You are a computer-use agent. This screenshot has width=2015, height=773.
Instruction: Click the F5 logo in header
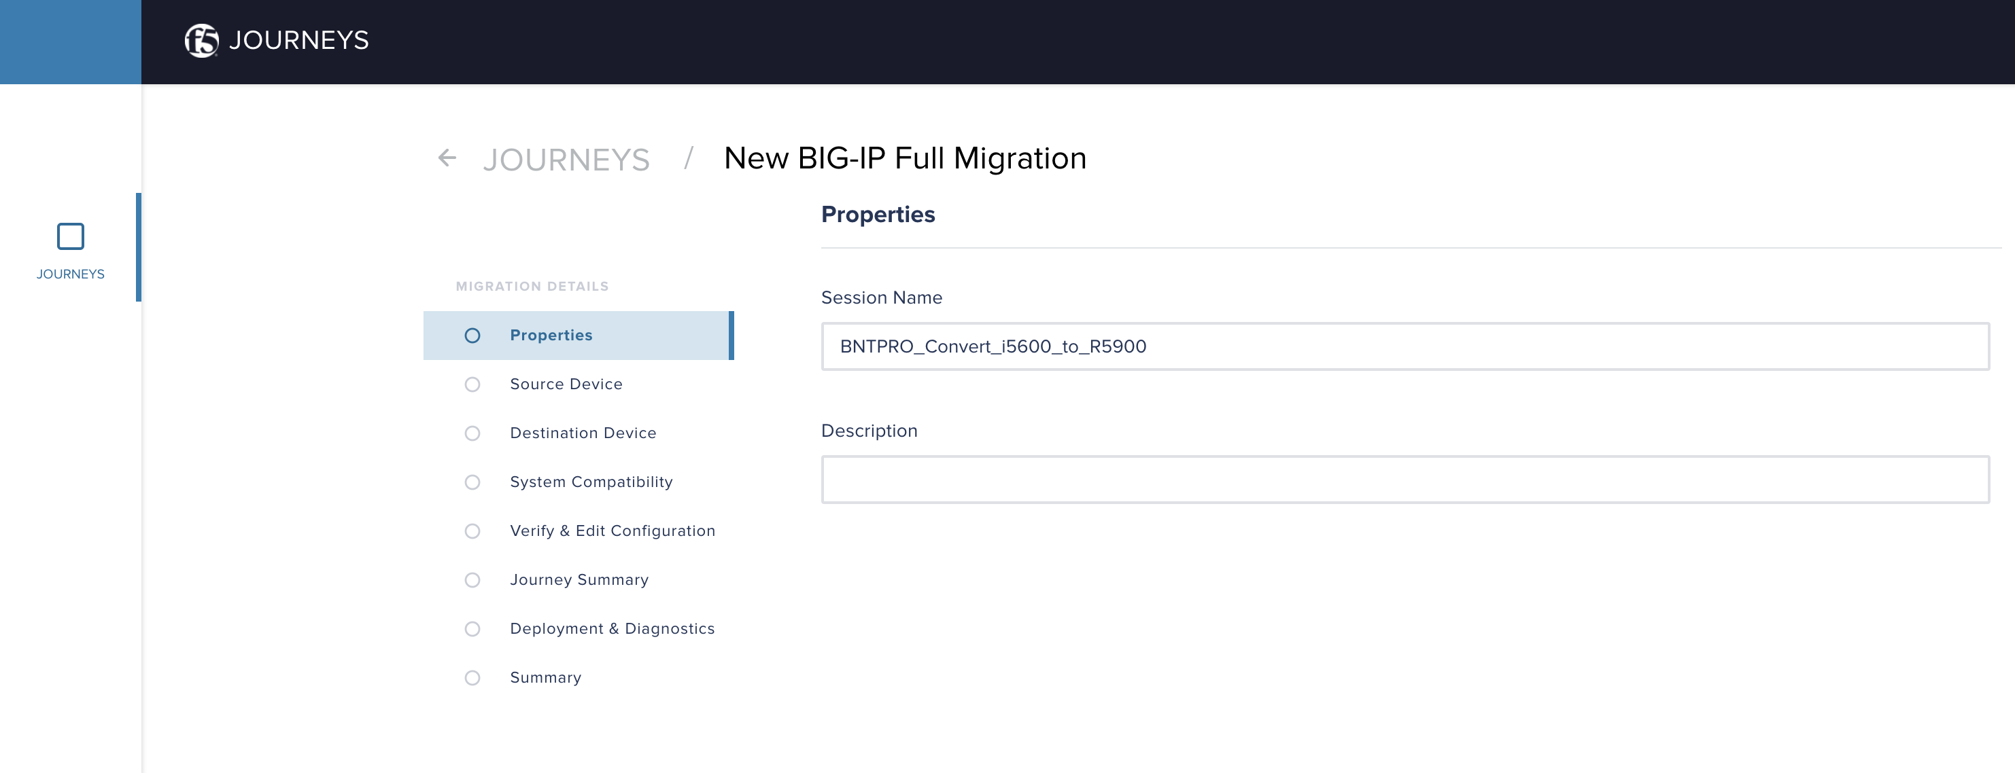[x=201, y=41]
